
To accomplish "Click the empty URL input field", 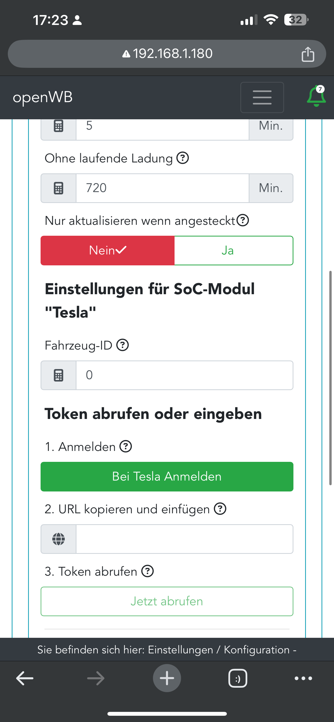I will [x=184, y=539].
